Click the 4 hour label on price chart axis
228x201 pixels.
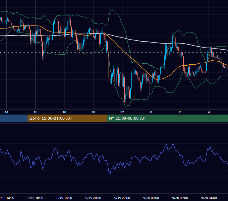pyautogui.click(x=209, y=112)
